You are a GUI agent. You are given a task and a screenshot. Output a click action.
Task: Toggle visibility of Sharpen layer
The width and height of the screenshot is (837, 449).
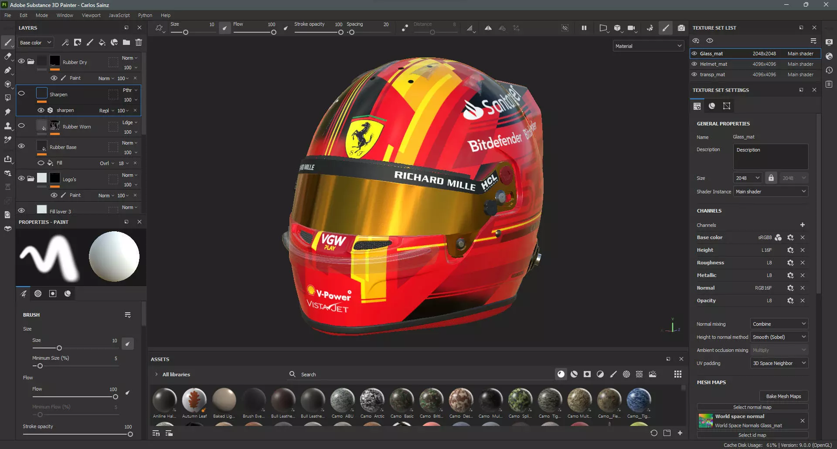[x=21, y=93]
